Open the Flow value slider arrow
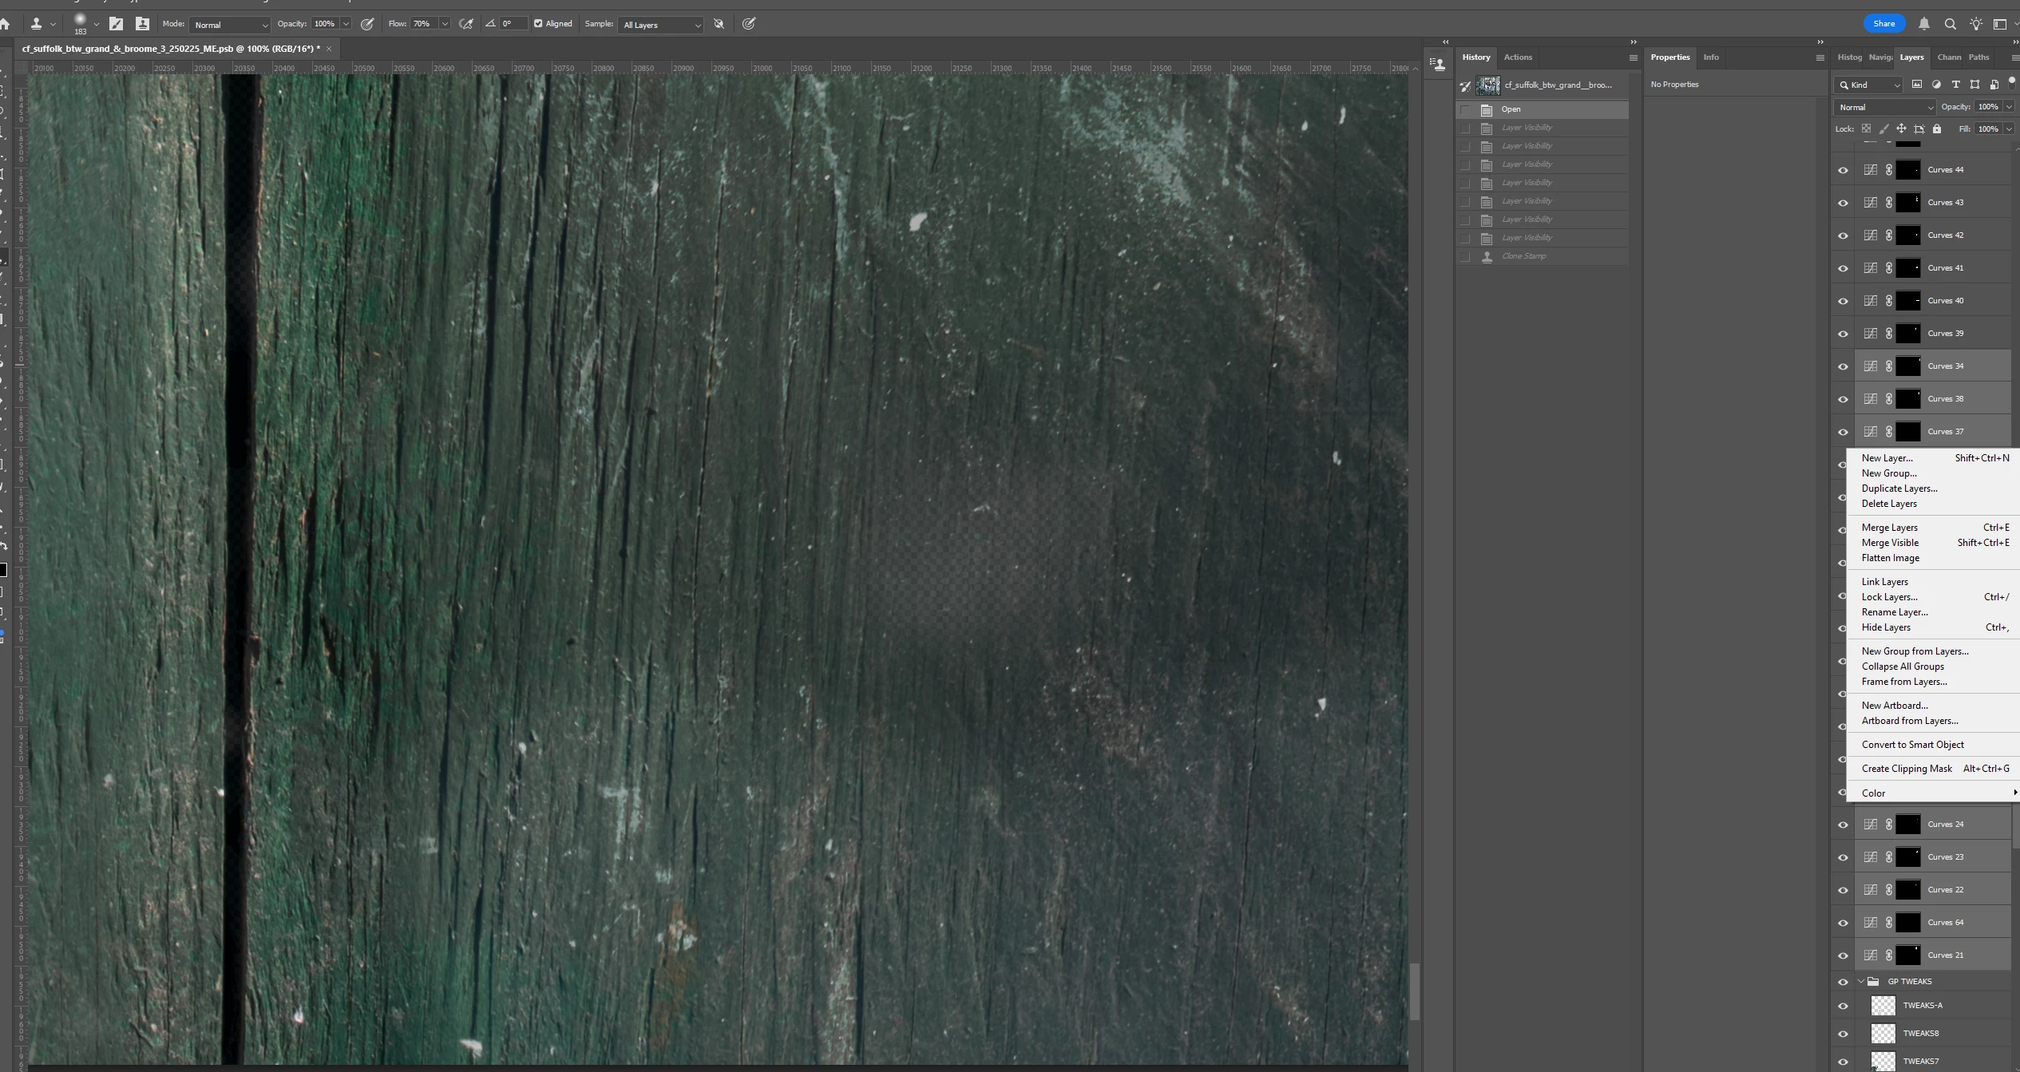The image size is (2020, 1072). pos(445,24)
